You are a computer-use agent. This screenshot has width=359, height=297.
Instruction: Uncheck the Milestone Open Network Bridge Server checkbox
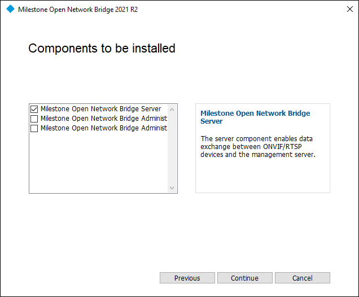[x=34, y=109]
